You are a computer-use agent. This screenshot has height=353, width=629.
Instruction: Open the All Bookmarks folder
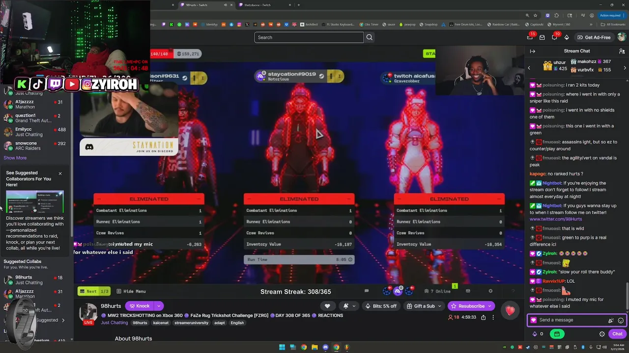point(613,25)
